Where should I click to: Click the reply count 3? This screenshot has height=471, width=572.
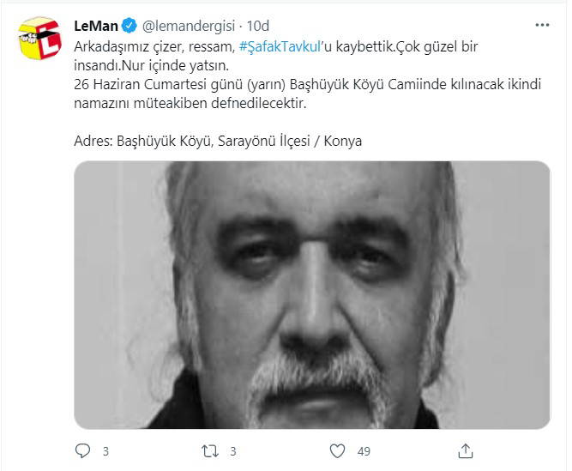tap(105, 451)
